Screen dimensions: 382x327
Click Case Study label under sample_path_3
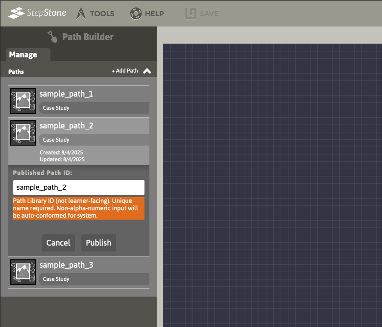(56, 279)
